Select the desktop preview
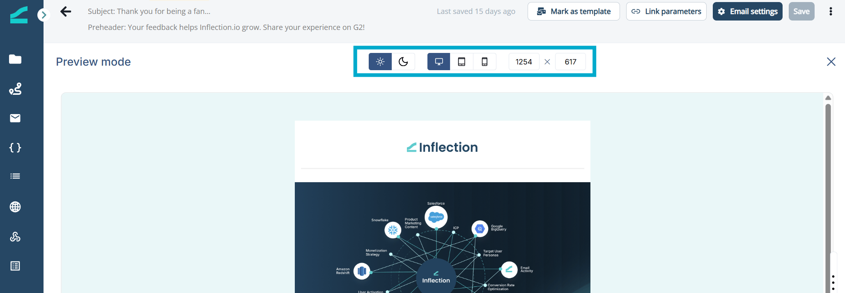845x293 pixels. (439, 62)
